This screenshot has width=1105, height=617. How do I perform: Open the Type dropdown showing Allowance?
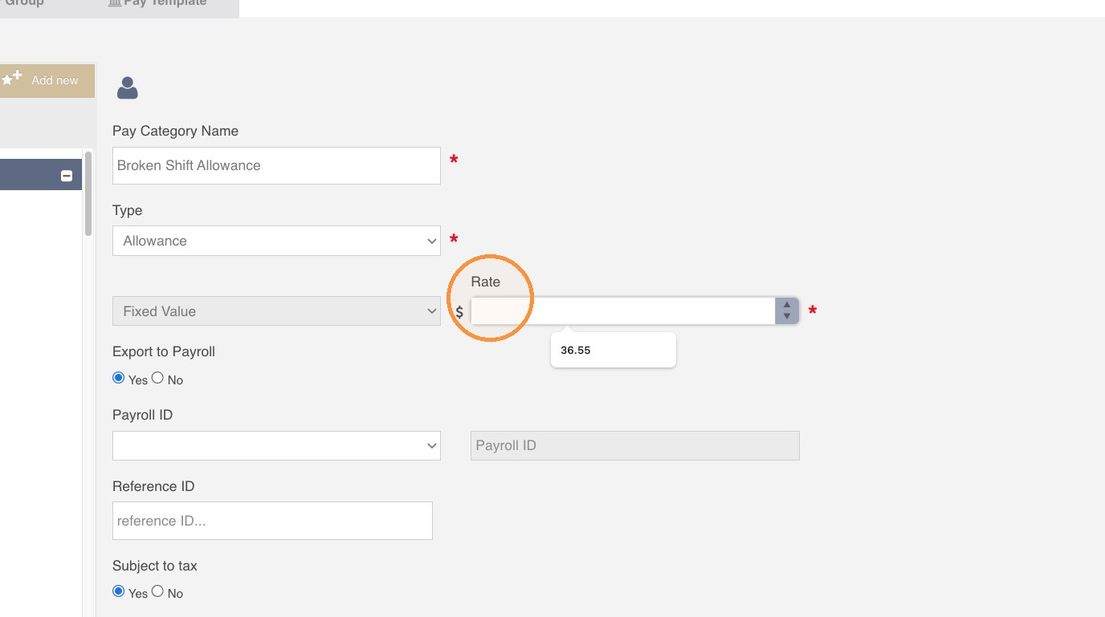pos(276,241)
